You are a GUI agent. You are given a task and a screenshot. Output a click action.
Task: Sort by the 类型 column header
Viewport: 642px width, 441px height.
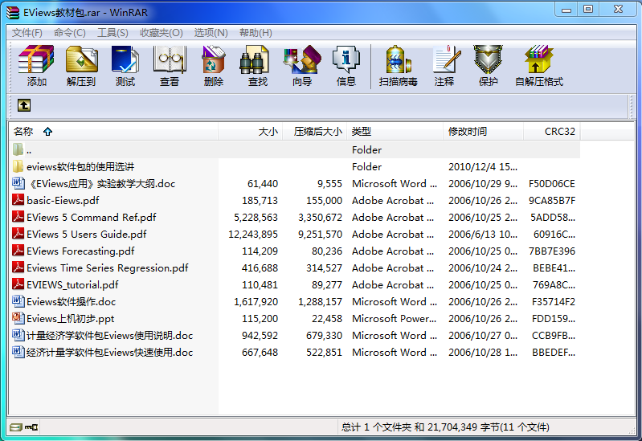395,132
